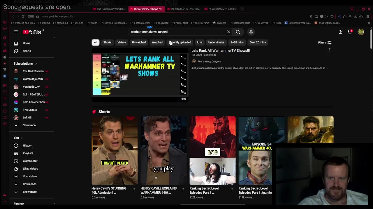Go to the YouTube logo home link
Image resolution: width=373 pixels, height=209 pixels.
coord(32,32)
